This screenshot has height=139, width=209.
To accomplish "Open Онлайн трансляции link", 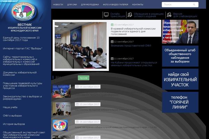I will coord(118,15).
